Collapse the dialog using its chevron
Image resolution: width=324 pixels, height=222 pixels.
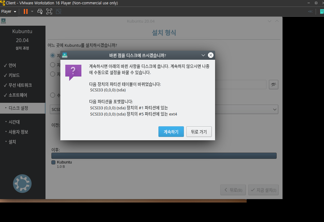click(203, 55)
